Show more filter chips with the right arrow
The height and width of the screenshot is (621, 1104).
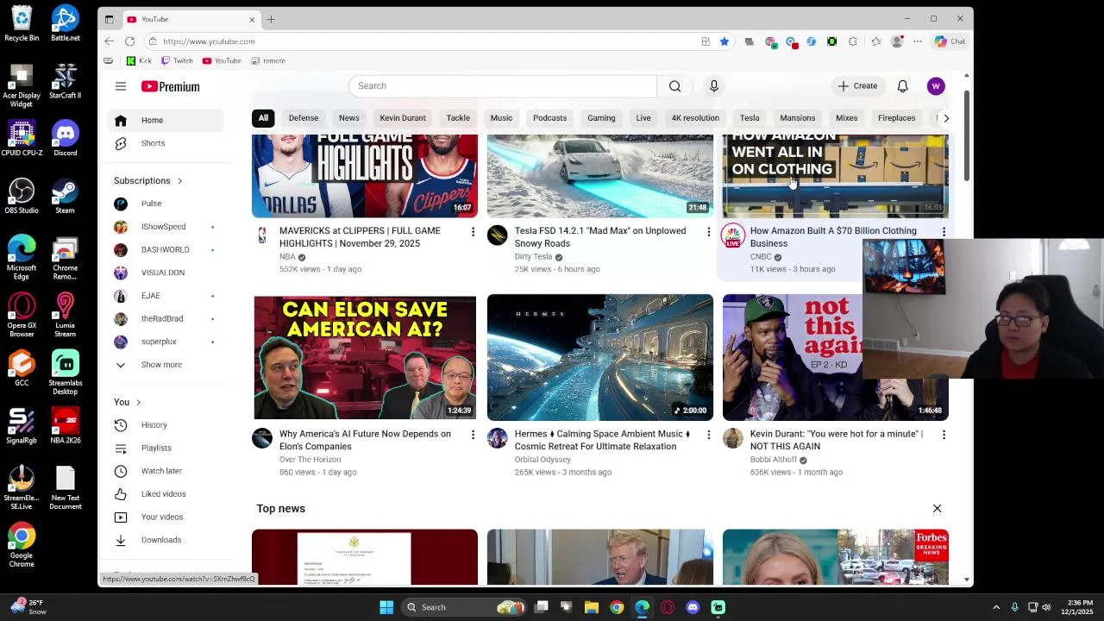coord(946,118)
